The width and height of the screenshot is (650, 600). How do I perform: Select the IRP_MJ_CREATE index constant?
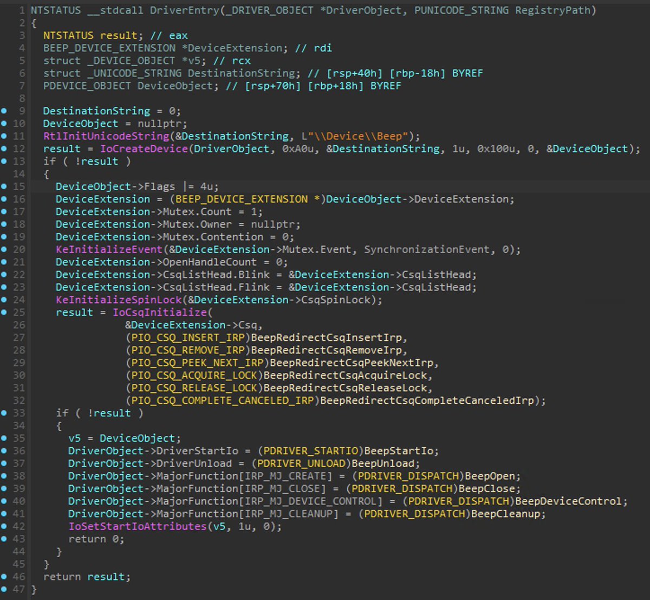click(x=285, y=476)
